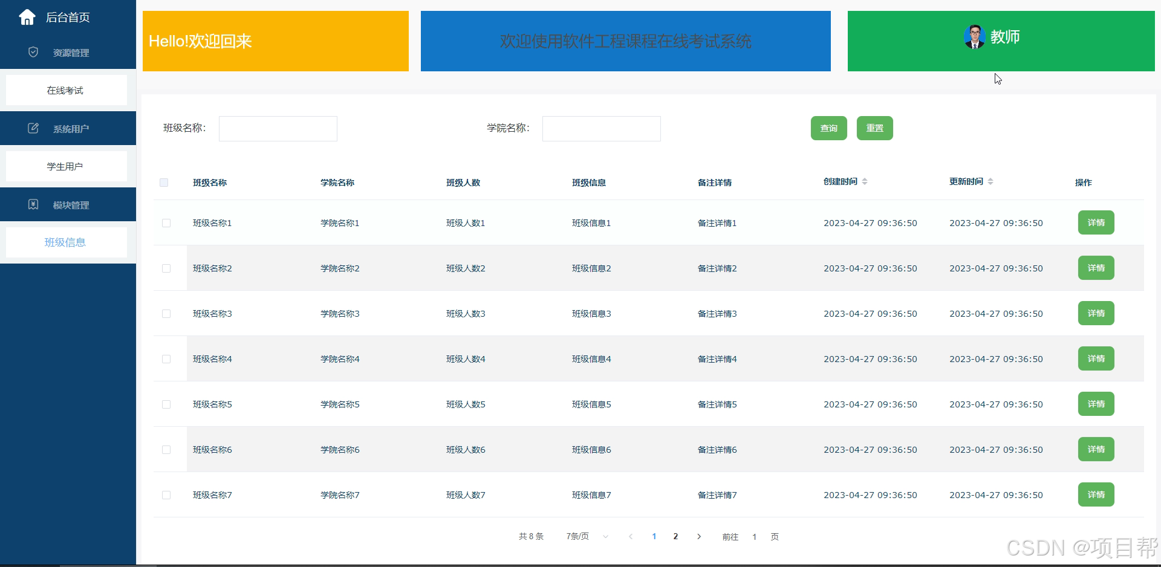The image size is (1161, 567).
Task: Click the shield icon next to 资源管理
Action: (33, 52)
